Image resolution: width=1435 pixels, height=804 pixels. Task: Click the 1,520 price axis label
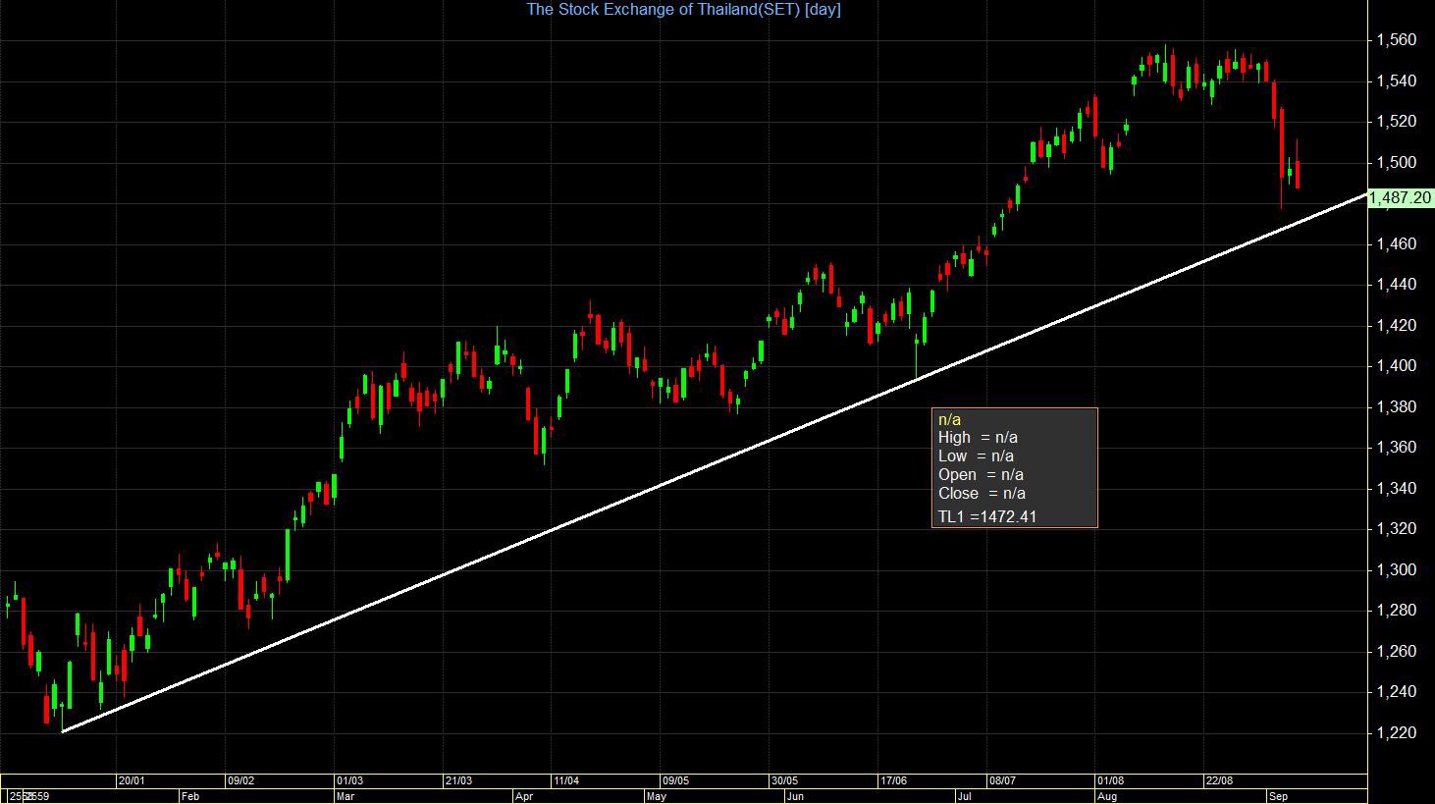pos(1396,122)
